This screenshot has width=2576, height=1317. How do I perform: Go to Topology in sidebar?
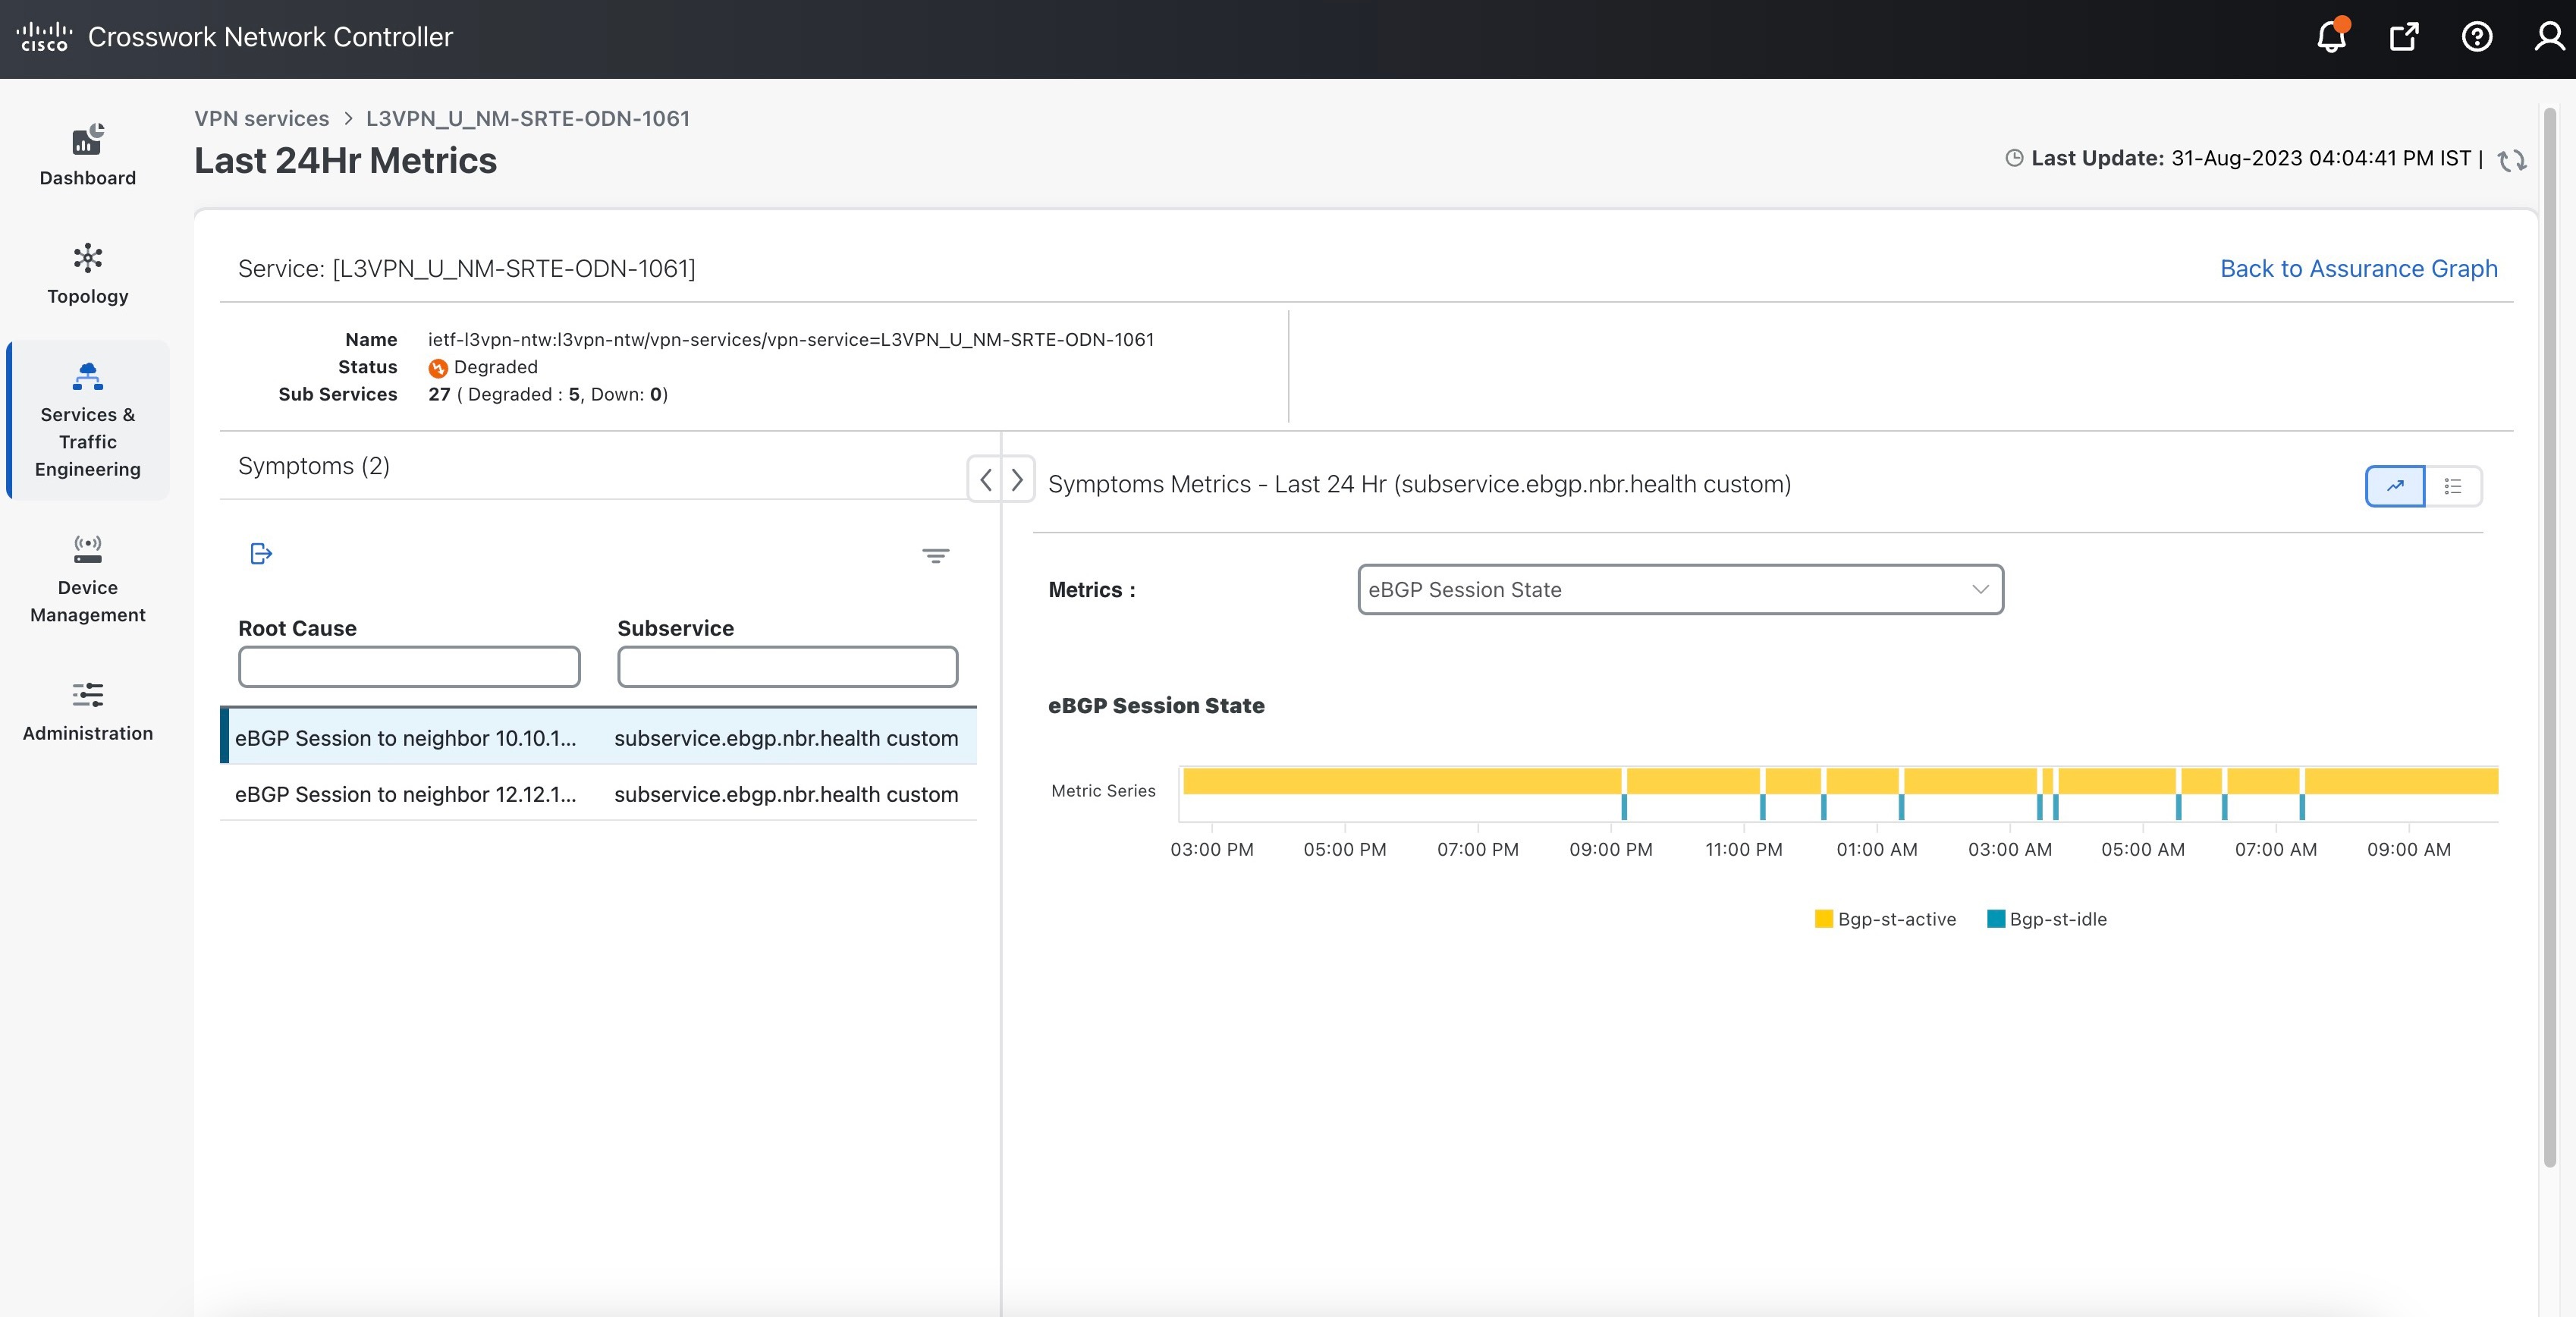pyautogui.click(x=88, y=274)
